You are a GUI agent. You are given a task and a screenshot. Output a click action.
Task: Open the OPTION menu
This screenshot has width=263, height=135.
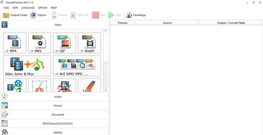(43, 8)
